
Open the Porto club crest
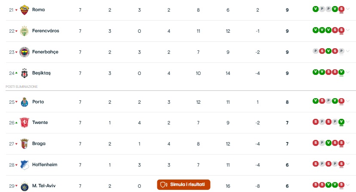[24, 102]
